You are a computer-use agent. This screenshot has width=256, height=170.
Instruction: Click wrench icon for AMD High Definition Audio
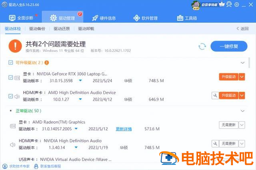tap(215, 95)
